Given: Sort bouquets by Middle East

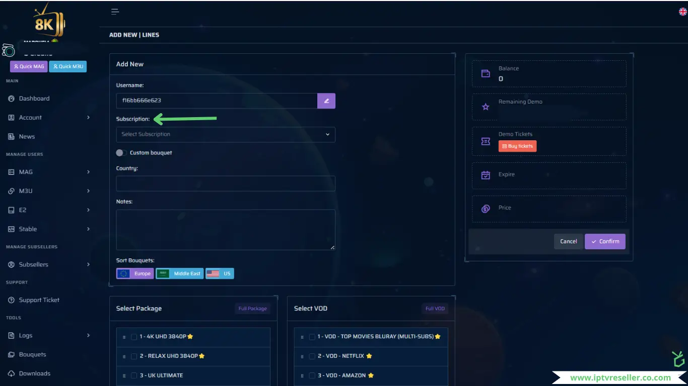Looking at the screenshot, I should [x=180, y=274].
